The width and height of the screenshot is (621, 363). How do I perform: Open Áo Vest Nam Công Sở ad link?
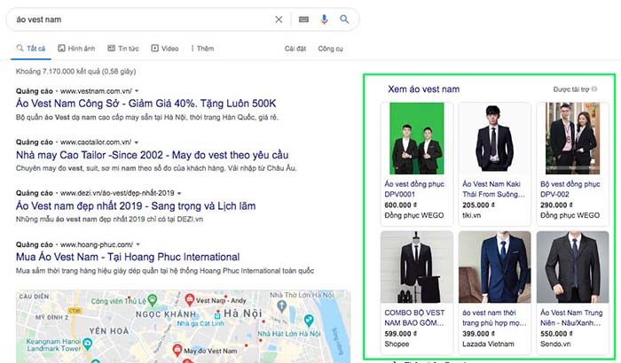(x=145, y=104)
